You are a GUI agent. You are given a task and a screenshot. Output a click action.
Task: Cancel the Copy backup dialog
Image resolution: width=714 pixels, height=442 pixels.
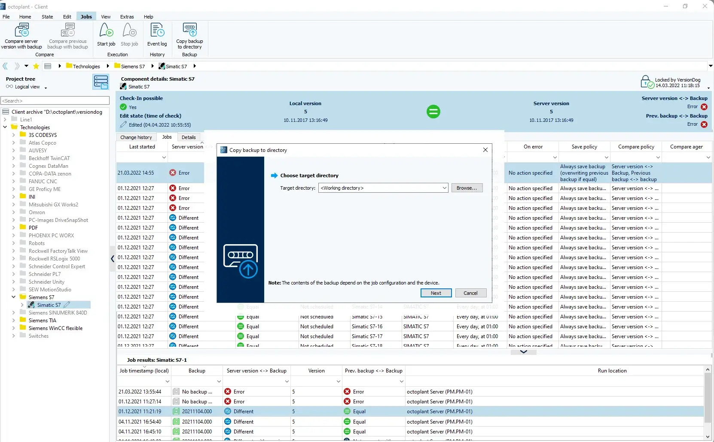pos(470,293)
